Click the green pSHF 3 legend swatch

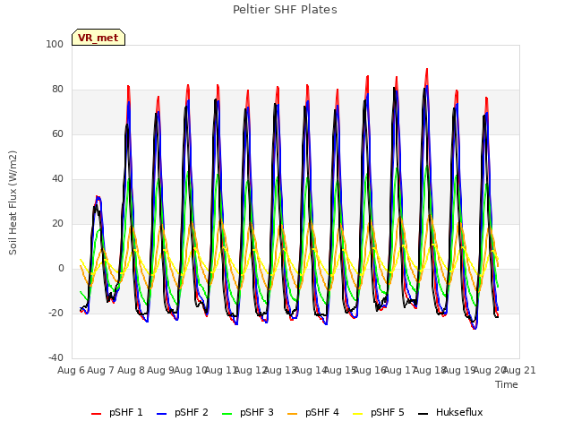[227, 414]
